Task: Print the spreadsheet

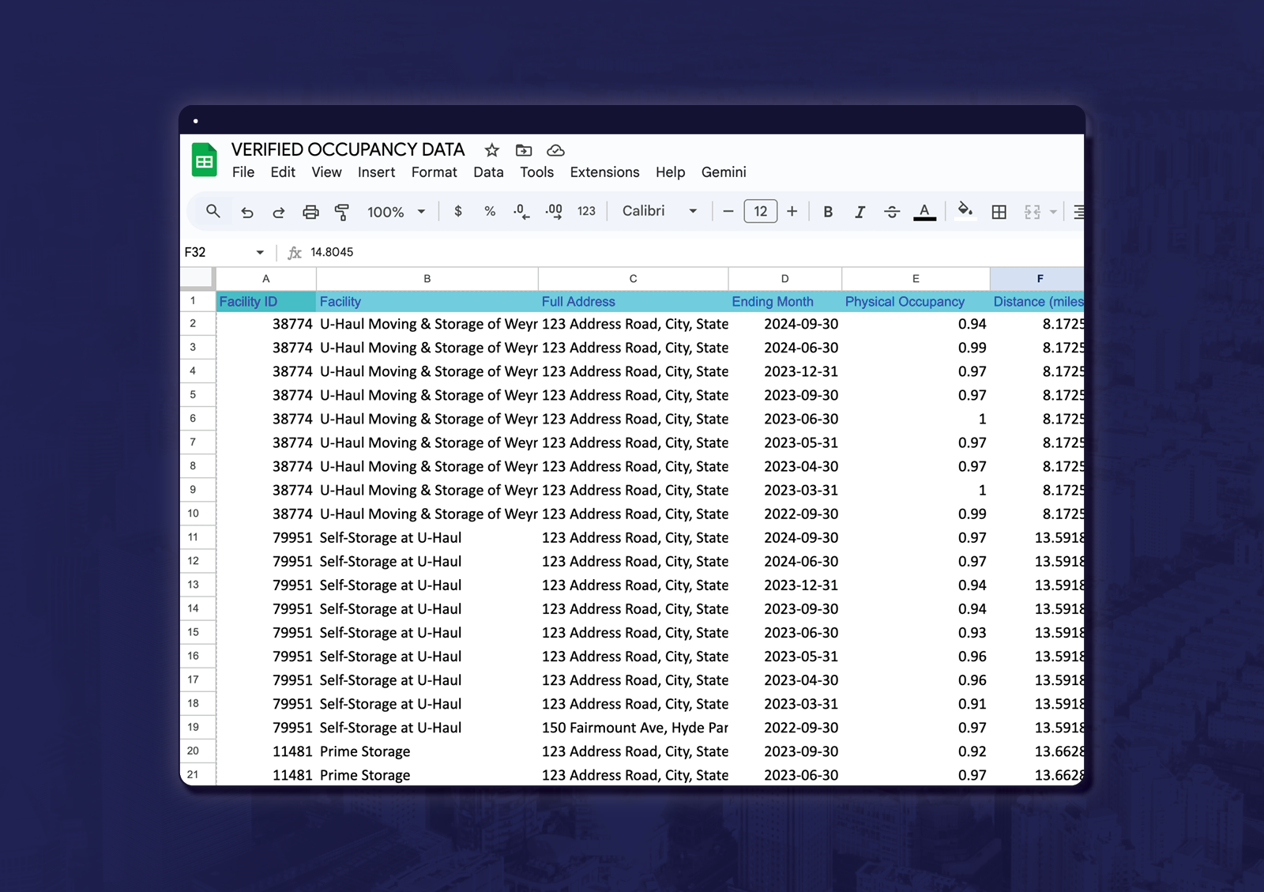Action: (x=310, y=212)
